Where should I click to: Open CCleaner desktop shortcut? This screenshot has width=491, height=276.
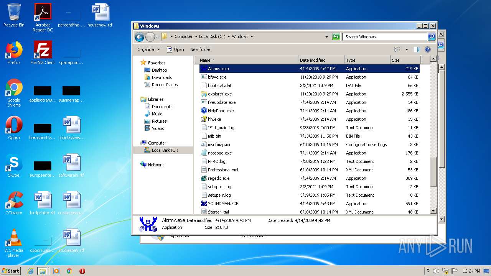click(14, 203)
